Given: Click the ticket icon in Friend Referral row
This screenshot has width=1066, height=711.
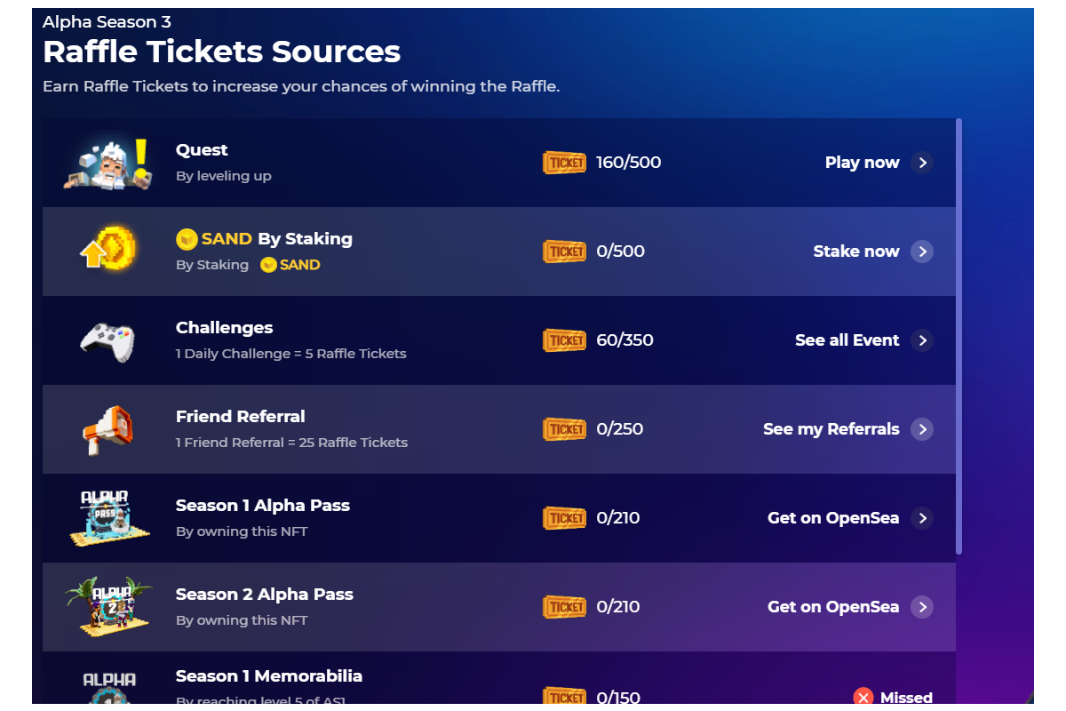Looking at the screenshot, I should tap(565, 429).
